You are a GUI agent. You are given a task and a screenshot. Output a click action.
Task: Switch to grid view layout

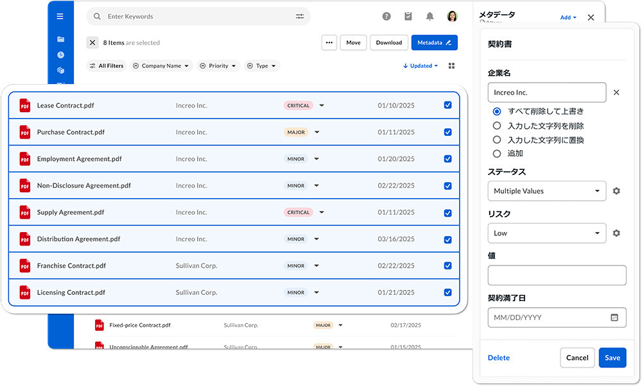click(451, 65)
